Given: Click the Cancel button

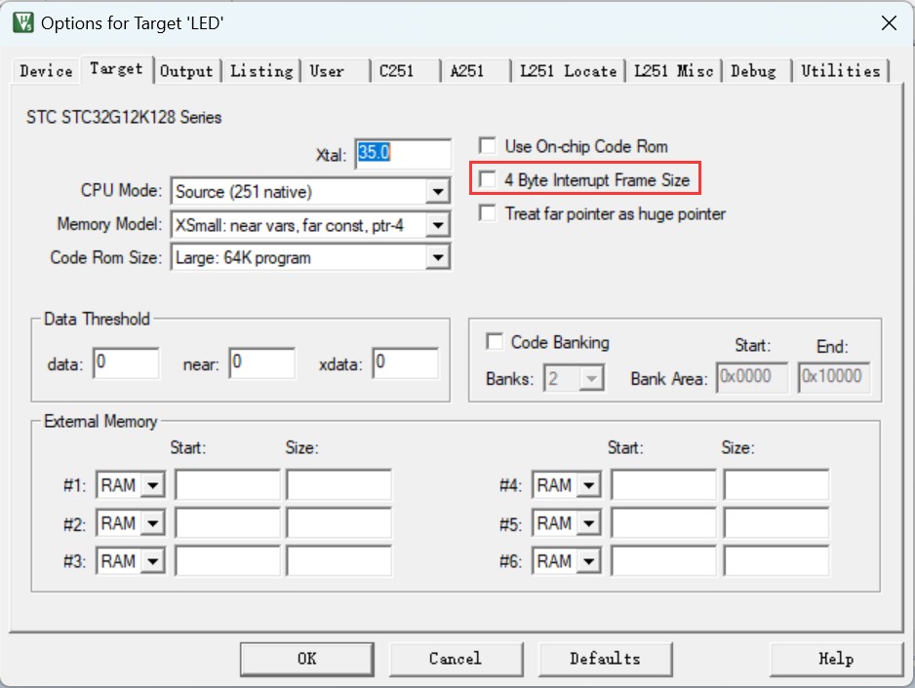Looking at the screenshot, I should click(x=456, y=659).
